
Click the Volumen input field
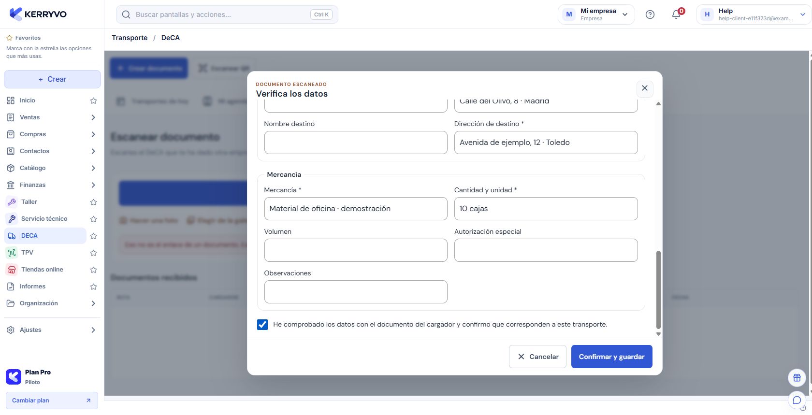356,250
